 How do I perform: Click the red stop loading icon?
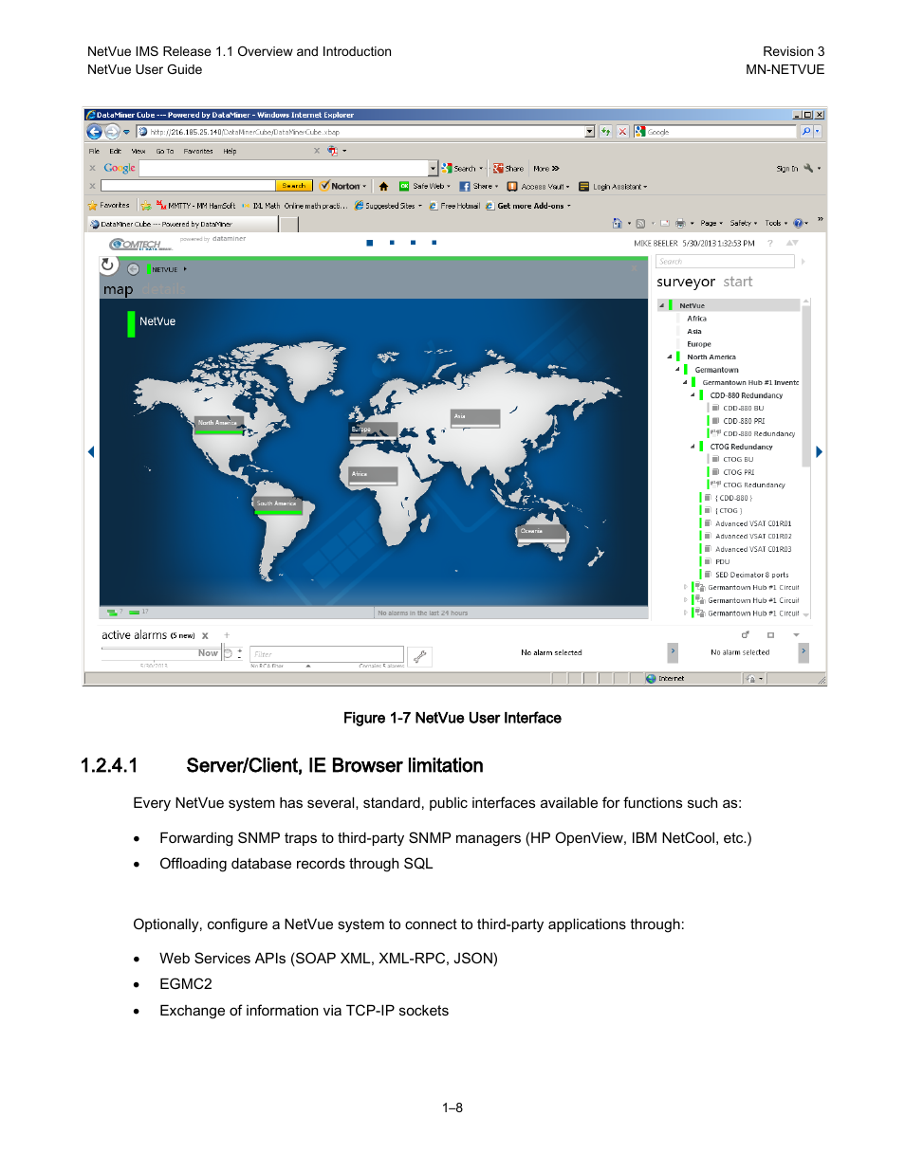[622, 132]
